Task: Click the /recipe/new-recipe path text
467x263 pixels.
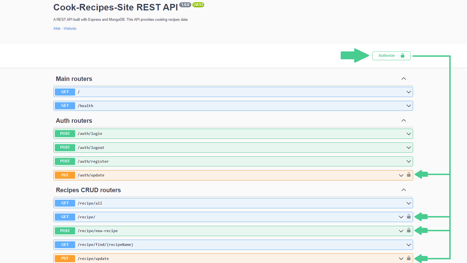Action: tap(98, 231)
